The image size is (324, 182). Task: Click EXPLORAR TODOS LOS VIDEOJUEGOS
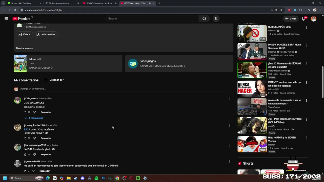tap(163, 66)
